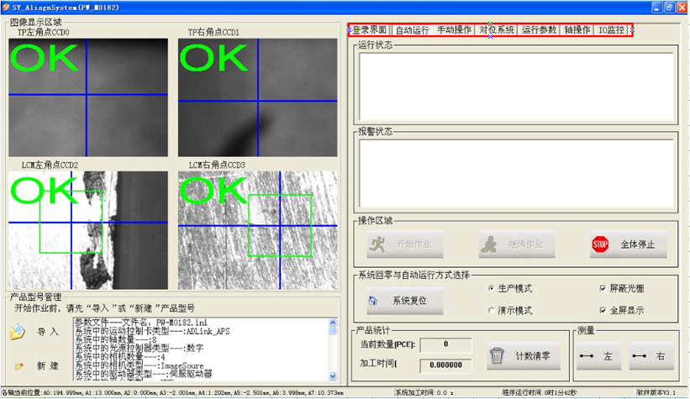Open the 手动操作 tab
Image resolution: width=690 pixels, height=399 pixels.
click(454, 30)
